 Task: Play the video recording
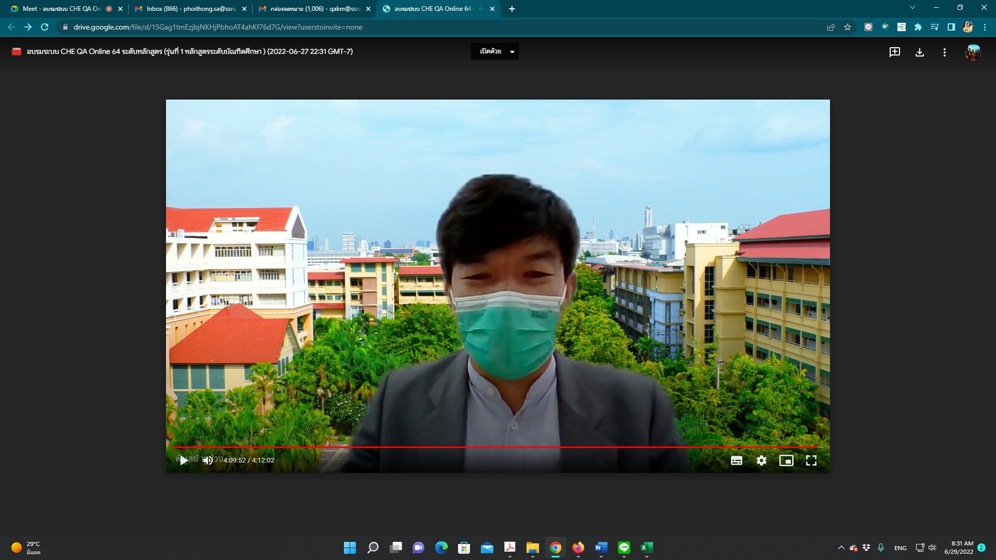[184, 460]
